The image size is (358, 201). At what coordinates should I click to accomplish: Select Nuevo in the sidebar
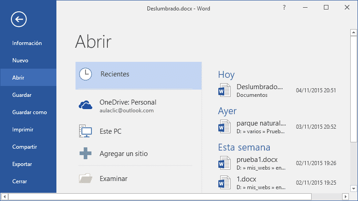coord(20,60)
